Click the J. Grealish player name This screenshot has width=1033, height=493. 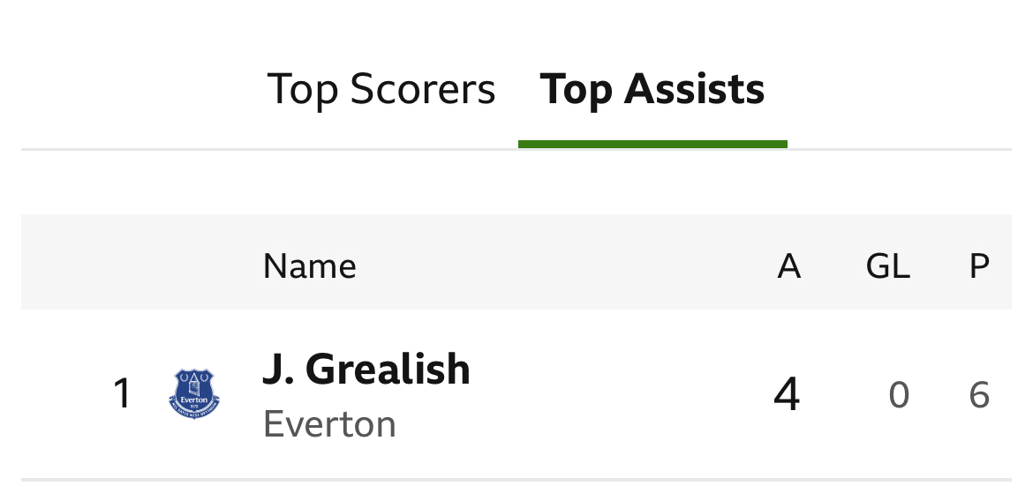366,369
